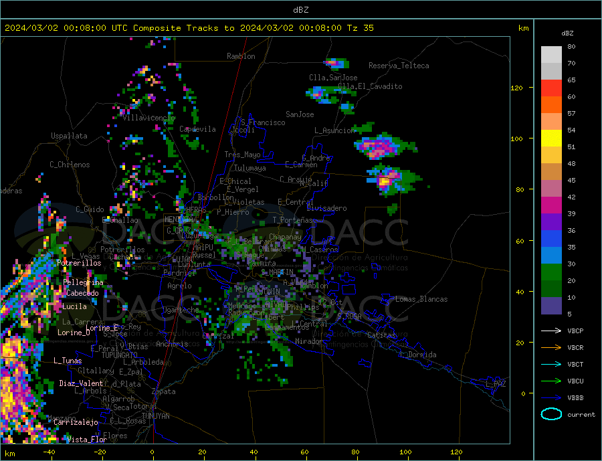Click the 'Anchoris' place label
The height and width of the screenshot is (461, 602).
pos(172,344)
